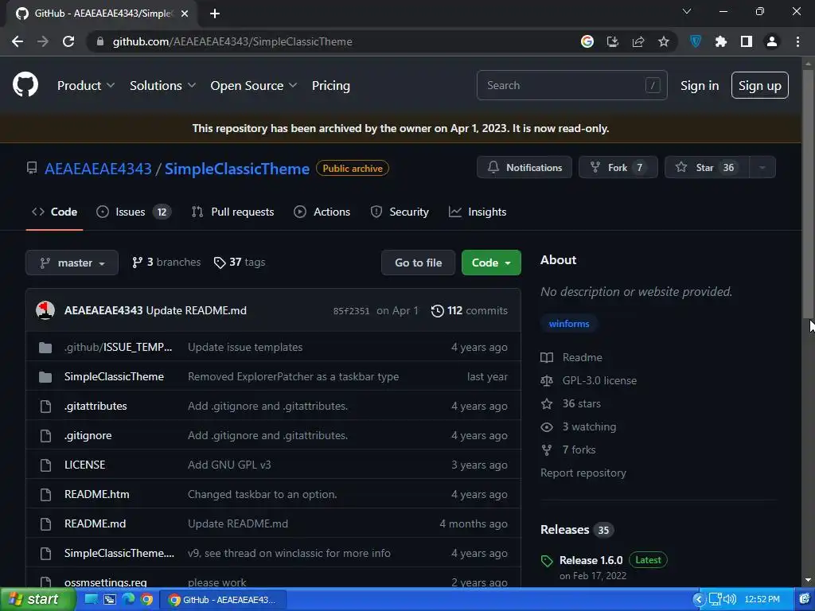This screenshot has width=815, height=611.
Task: Click the GitHub search input field
Action: (571, 85)
